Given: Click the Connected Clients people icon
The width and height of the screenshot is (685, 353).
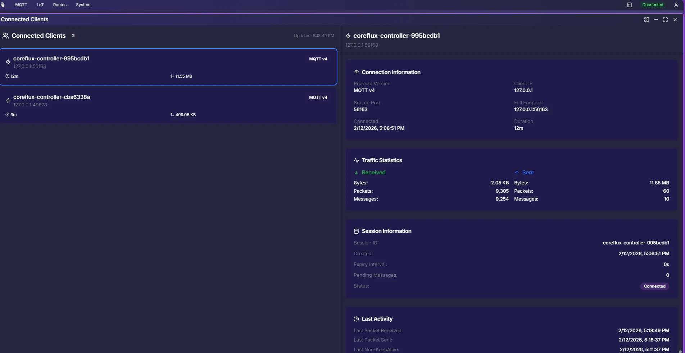Looking at the screenshot, I should point(5,36).
